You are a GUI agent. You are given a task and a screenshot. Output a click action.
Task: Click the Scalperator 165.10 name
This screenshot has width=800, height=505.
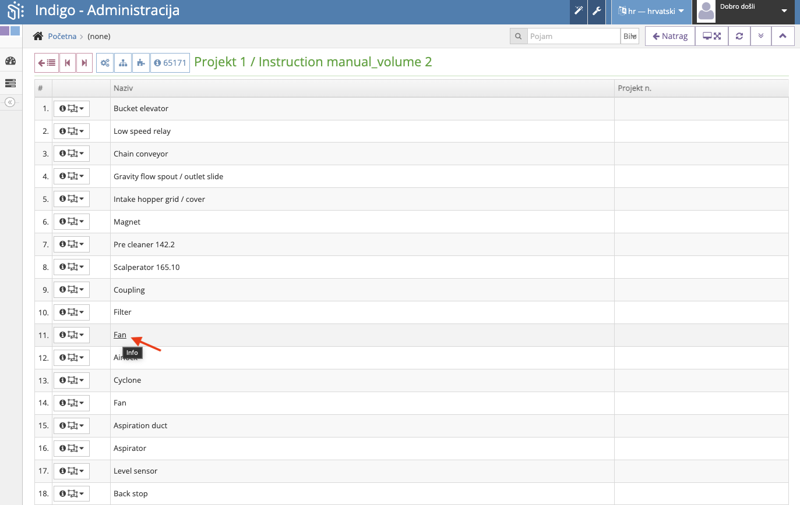[147, 267]
